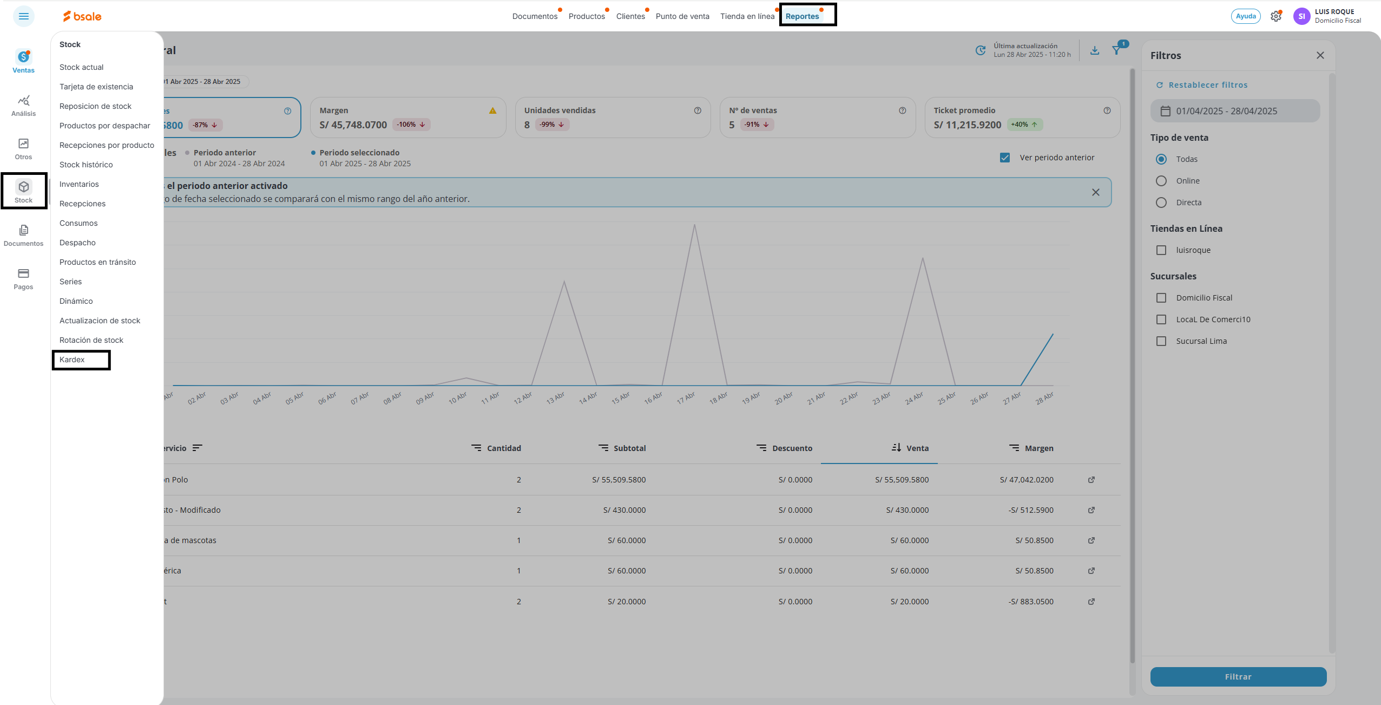Open the settings gear icon
Viewport: 1381px width, 705px height.
1275,16
